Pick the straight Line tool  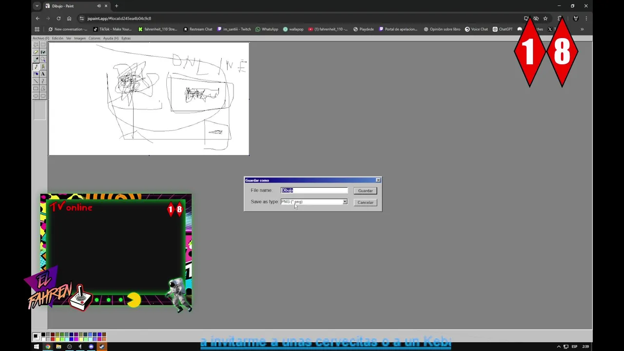(x=36, y=81)
